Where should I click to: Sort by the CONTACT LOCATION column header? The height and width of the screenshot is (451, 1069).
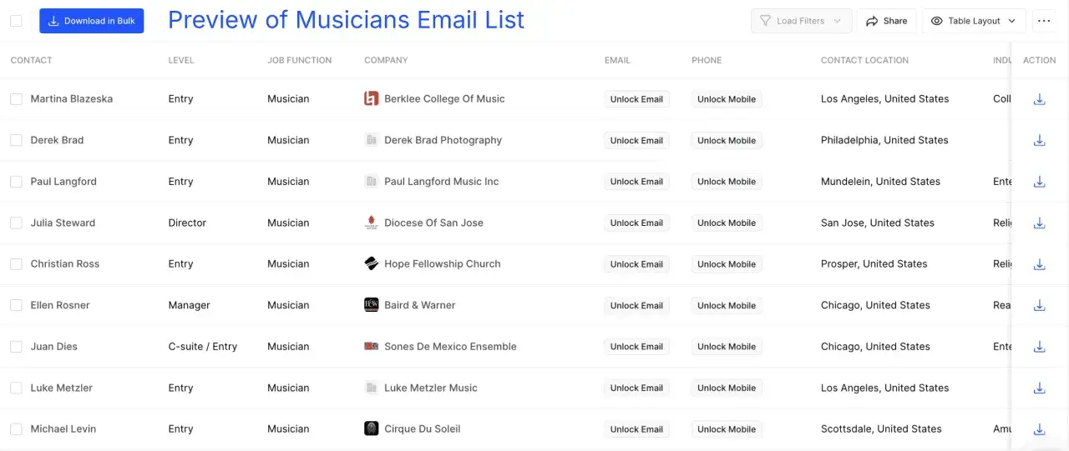pyautogui.click(x=864, y=60)
